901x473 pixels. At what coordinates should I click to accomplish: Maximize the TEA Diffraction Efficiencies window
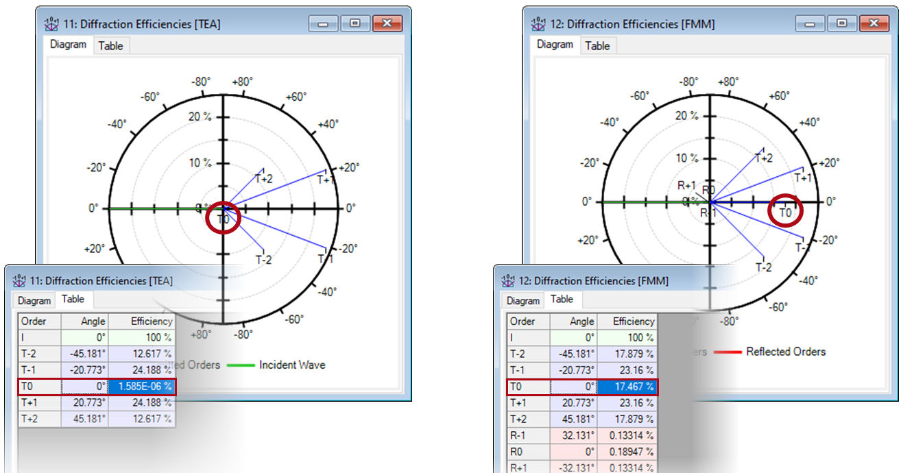pyautogui.click(x=355, y=23)
